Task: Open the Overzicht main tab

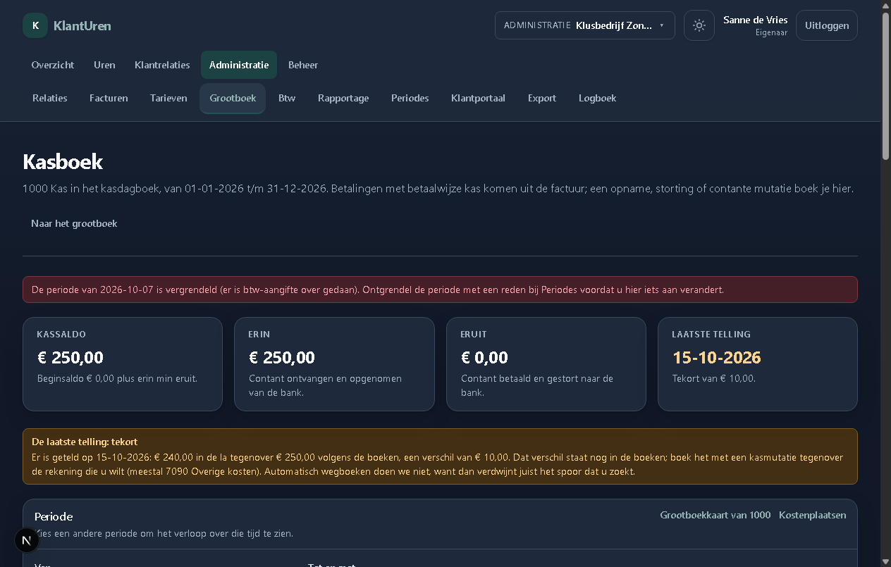Action: [x=53, y=65]
